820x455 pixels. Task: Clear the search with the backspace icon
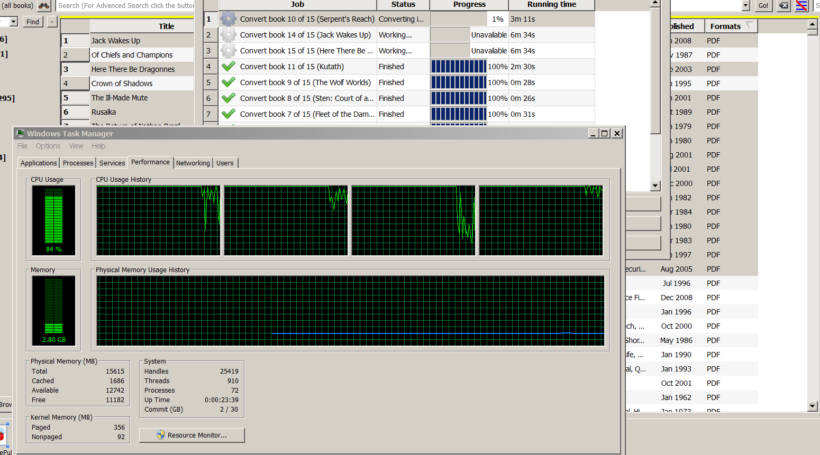point(783,6)
